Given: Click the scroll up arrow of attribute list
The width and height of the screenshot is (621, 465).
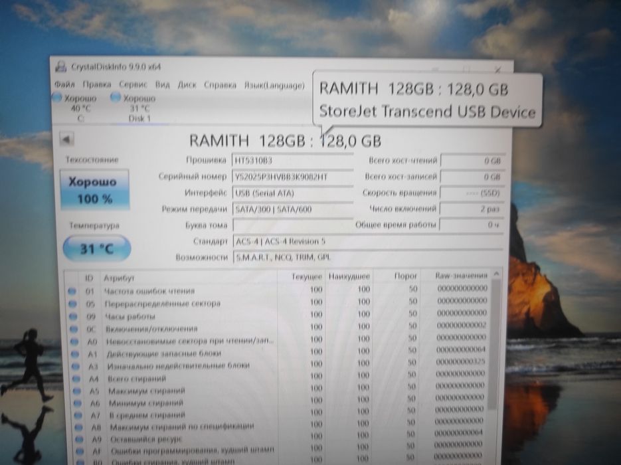Looking at the screenshot, I should 495,273.
